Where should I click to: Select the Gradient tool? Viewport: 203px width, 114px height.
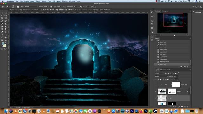point(2,29)
